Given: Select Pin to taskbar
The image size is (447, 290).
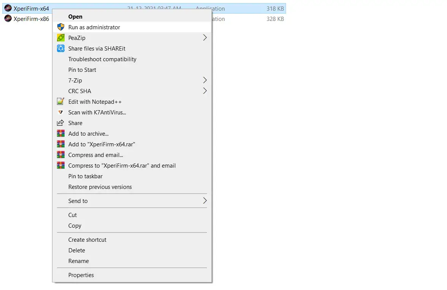Looking at the screenshot, I should tap(132, 176).
